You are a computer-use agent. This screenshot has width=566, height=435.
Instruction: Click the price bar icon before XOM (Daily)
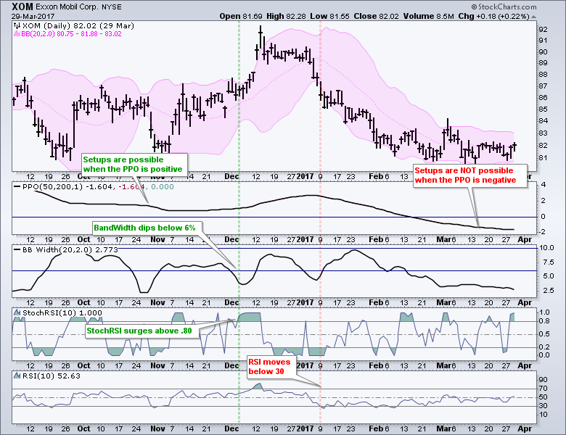(17, 25)
